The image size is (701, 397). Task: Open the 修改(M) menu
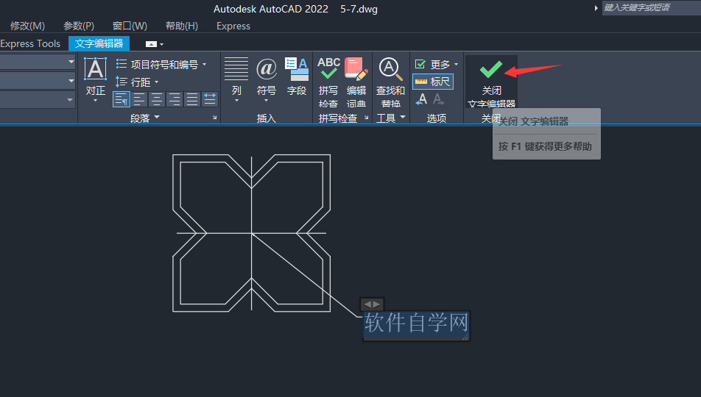pyautogui.click(x=28, y=26)
